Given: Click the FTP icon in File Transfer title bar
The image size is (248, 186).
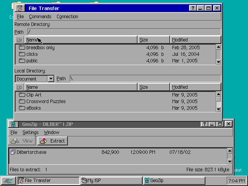Looking at the screenshot, I should point(20,8).
